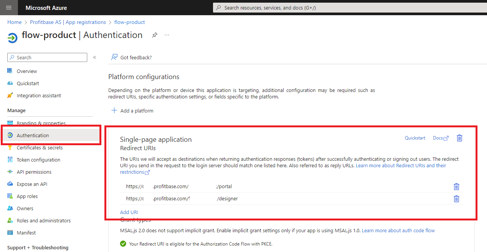Delete the /portal redirect URI
Viewport: 487px width, 252px height.
click(x=456, y=187)
